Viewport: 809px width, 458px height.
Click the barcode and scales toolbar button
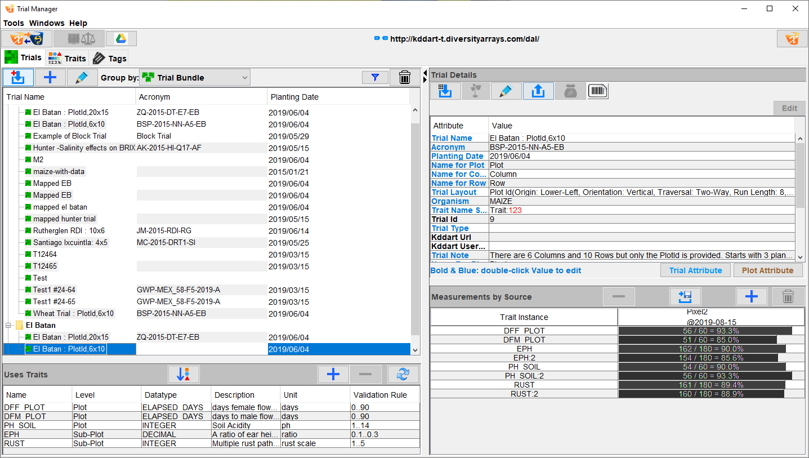[x=79, y=39]
